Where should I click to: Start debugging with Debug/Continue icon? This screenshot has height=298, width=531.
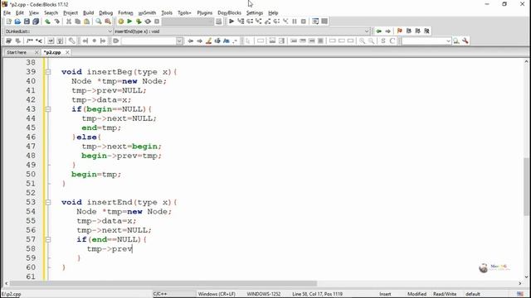(231, 22)
